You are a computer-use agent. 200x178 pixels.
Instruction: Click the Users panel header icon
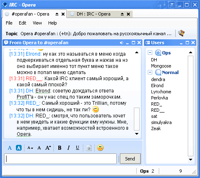(x=148, y=43)
